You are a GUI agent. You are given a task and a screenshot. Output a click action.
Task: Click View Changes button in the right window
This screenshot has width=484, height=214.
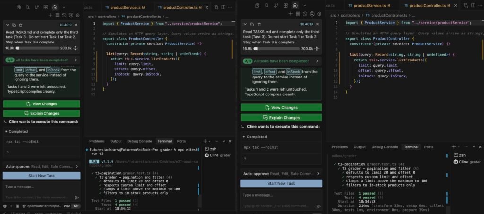coord(281,108)
